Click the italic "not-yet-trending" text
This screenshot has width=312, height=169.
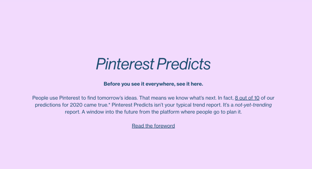pyautogui.click(x=253, y=105)
